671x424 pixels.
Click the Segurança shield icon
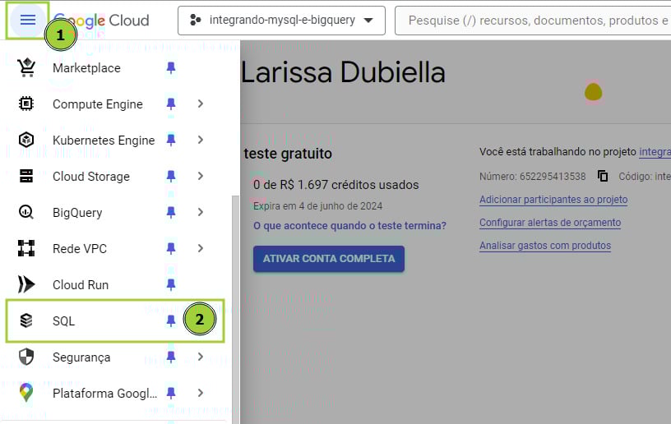point(26,357)
